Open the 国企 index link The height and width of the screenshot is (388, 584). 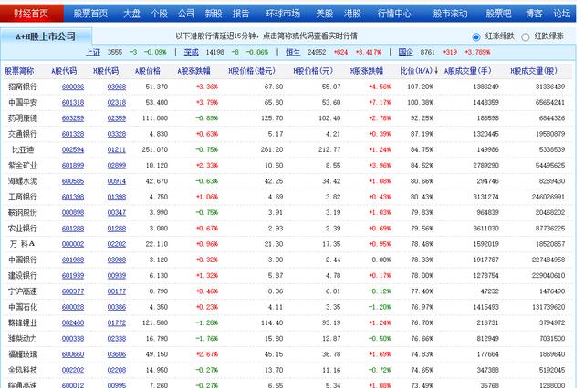click(405, 52)
